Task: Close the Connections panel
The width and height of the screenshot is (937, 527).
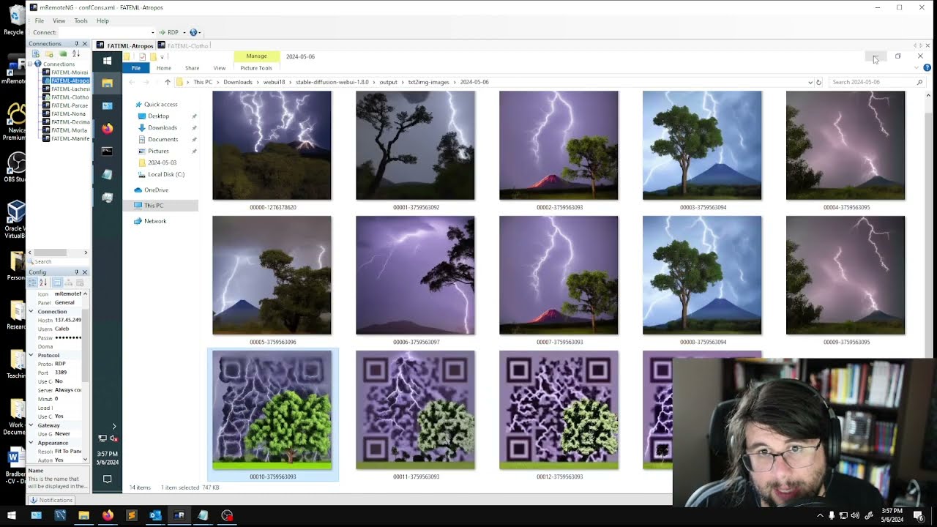Action: pos(85,44)
